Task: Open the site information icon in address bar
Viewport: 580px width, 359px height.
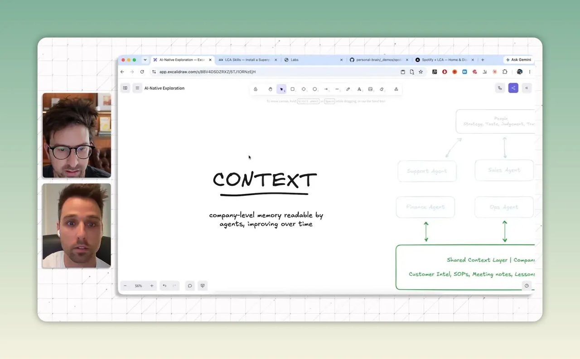Action: click(154, 72)
